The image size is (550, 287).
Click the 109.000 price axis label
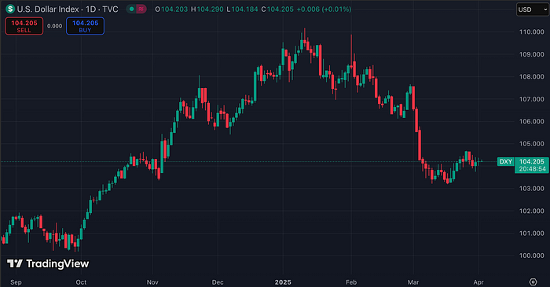(x=532, y=54)
